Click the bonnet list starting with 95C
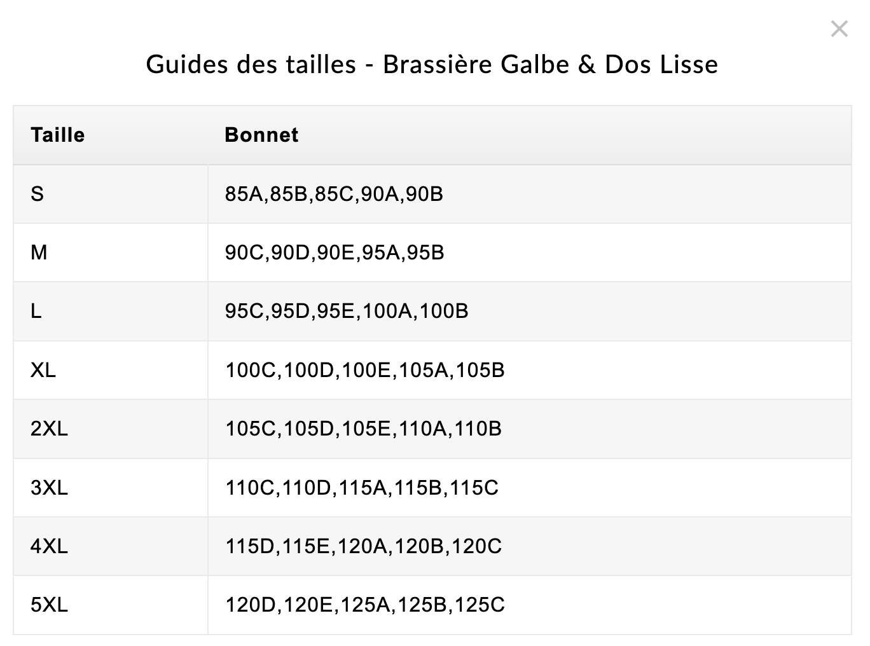The image size is (870, 646). tap(347, 311)
